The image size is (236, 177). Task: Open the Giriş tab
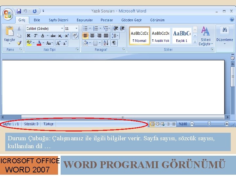tap(22, 20)
